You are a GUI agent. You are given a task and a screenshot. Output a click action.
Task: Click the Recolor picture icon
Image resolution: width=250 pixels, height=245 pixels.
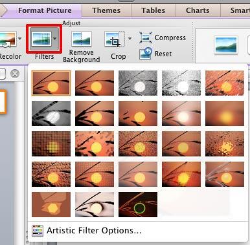coord(8,39)
